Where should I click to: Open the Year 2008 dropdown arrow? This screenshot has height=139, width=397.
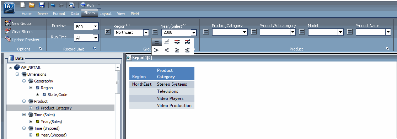[x=194, y=32]
